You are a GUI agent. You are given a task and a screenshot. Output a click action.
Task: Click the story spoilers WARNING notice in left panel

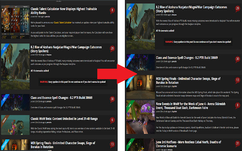coord(73,82)
